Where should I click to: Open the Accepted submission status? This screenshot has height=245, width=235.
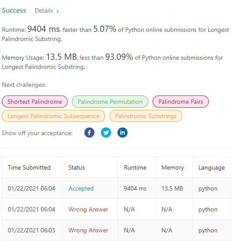(81, 188)
